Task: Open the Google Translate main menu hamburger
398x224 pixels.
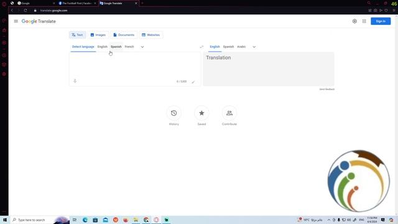Action: point(16,21)
